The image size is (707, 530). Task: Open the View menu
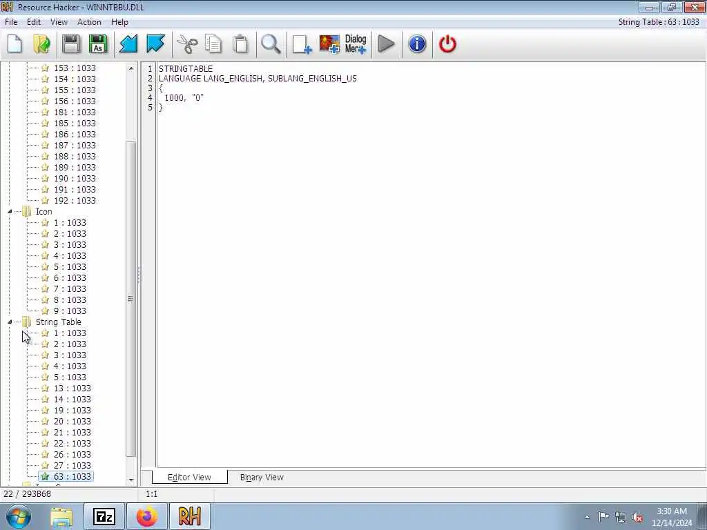coord(59,22)
